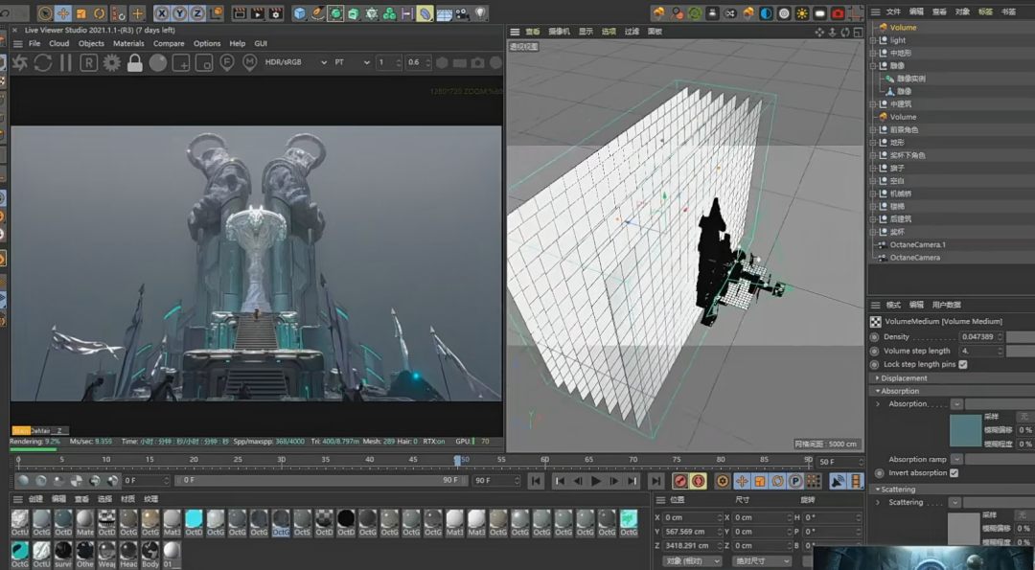
Task: Open the HDR/sRGB color space dropdown
Action: [x=295, y=62]
